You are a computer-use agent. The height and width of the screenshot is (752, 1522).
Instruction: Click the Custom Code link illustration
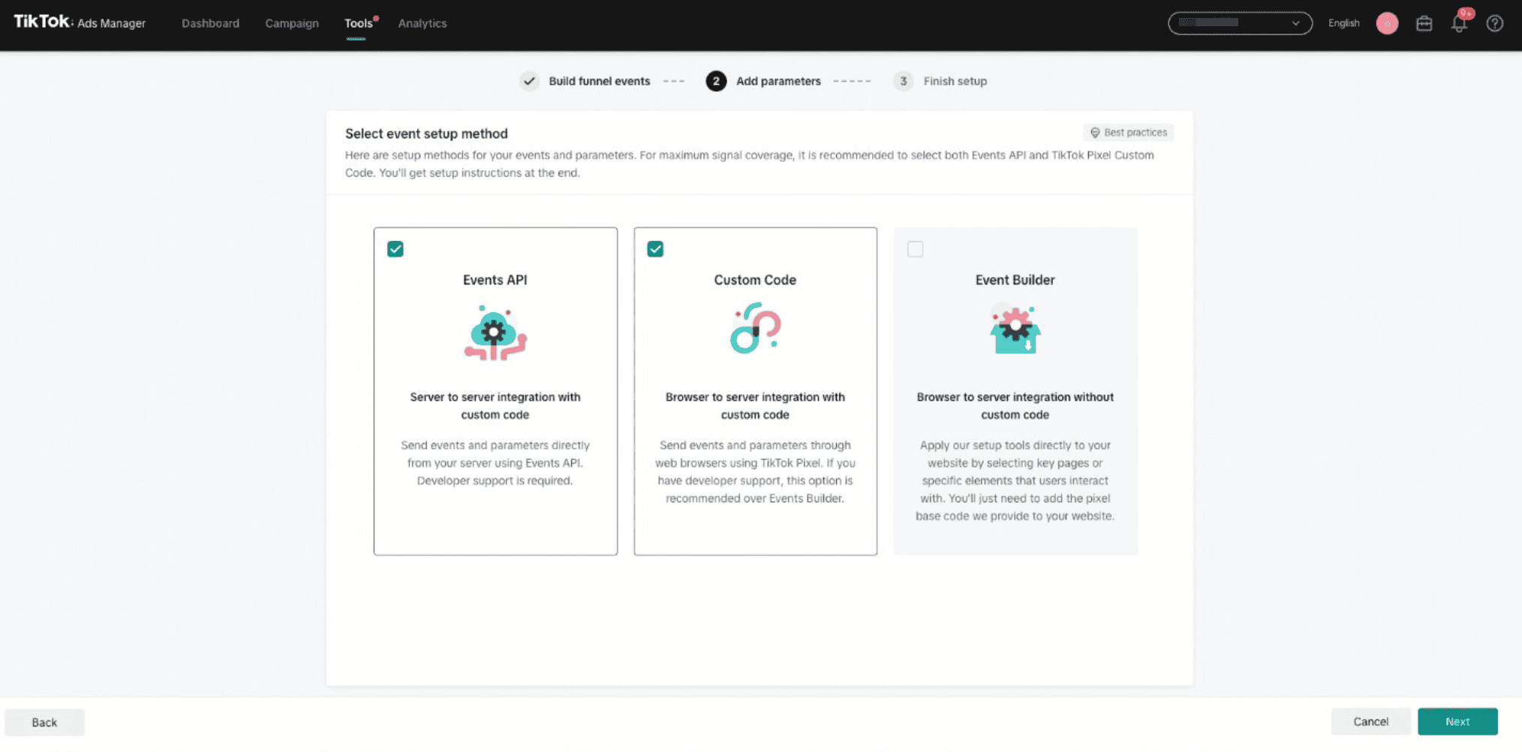(755, 328)
